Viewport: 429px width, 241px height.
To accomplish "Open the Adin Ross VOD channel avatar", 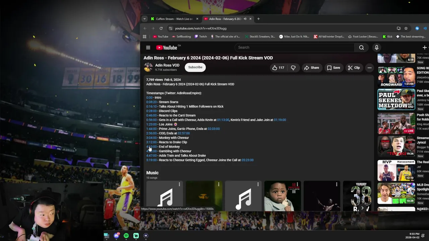I will pos(148,67).
